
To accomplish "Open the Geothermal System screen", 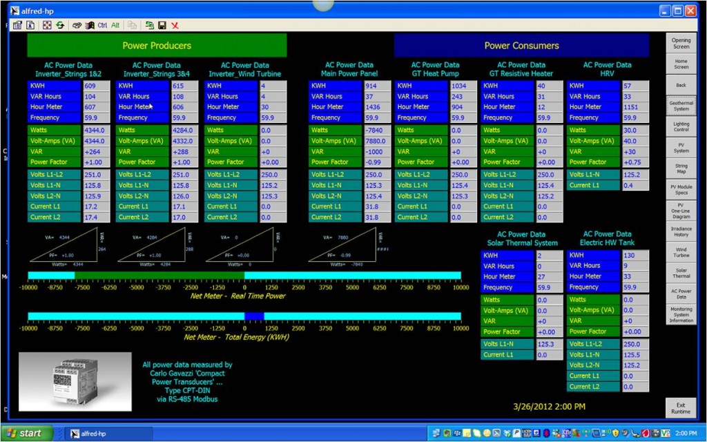I will 681,106.
